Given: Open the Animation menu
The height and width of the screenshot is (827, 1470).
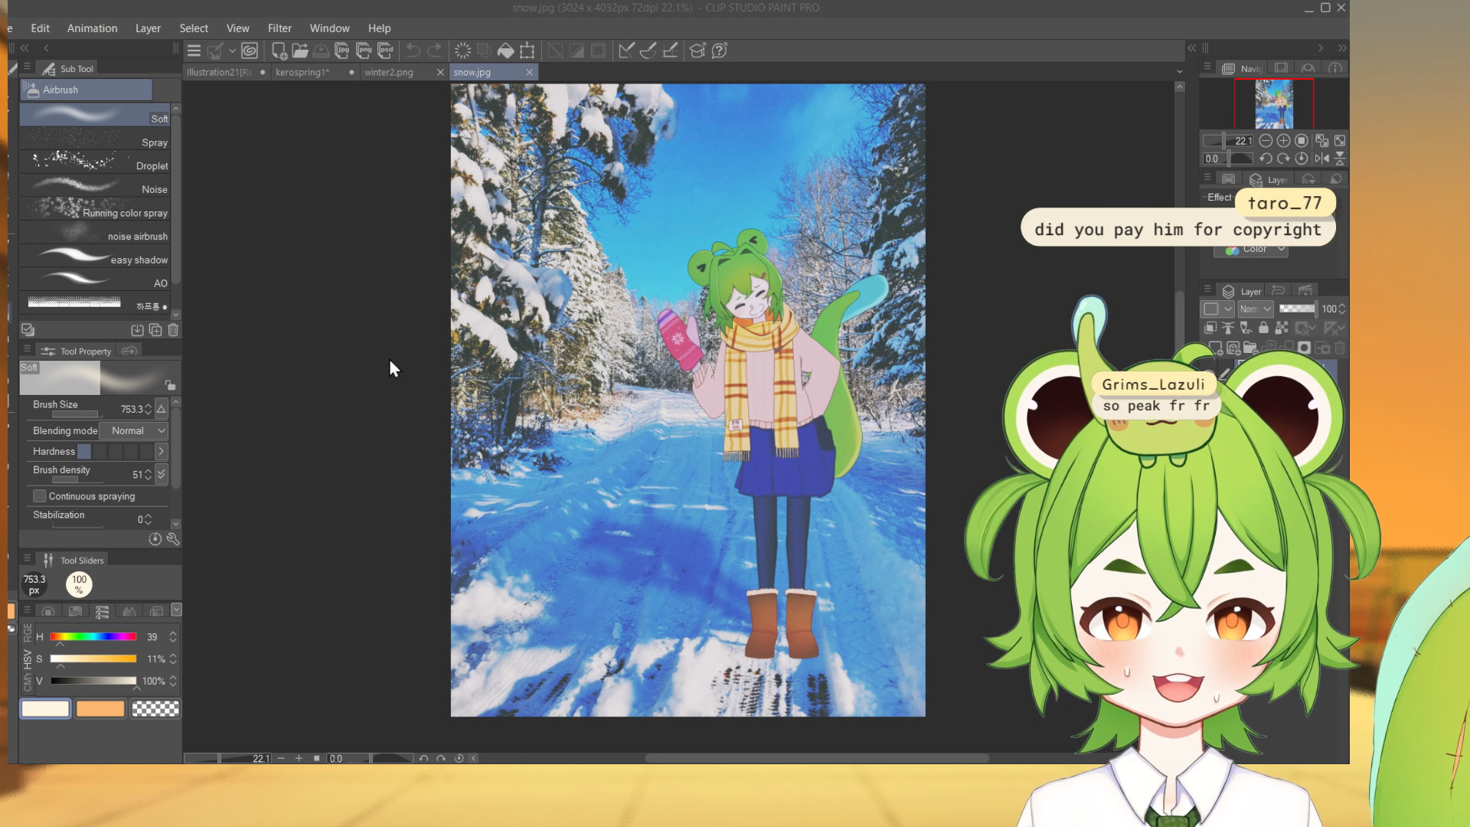Looking at the screenshot, I should tap(92, 28).
